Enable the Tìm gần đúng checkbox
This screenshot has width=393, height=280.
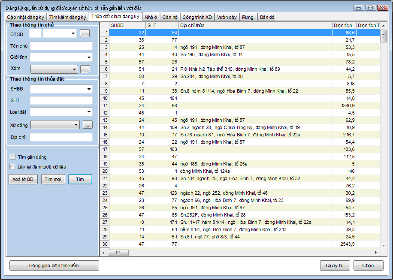pyautogui.click(x=13, y=157)
